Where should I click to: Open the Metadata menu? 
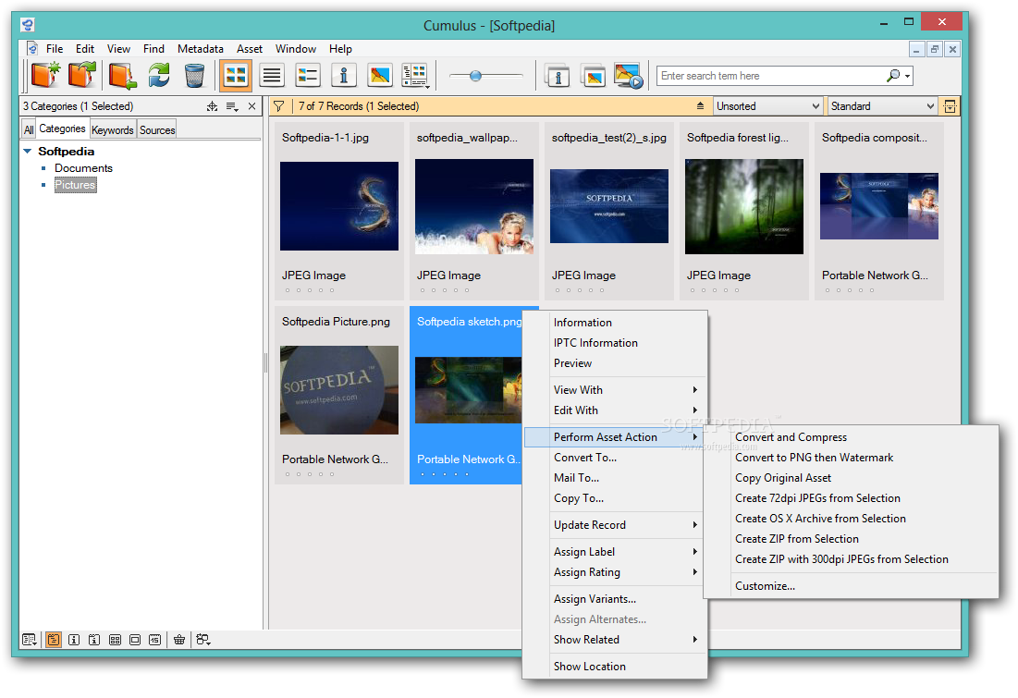pyautogui.click(x=200, y=49)
